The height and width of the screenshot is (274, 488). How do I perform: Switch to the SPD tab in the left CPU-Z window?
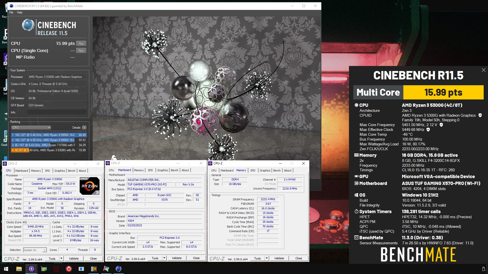48,171
